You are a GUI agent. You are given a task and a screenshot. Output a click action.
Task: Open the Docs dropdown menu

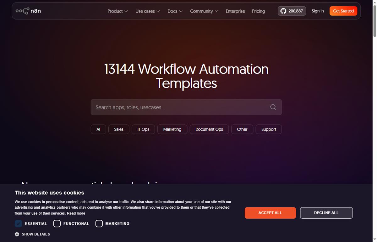pos(175,11)
